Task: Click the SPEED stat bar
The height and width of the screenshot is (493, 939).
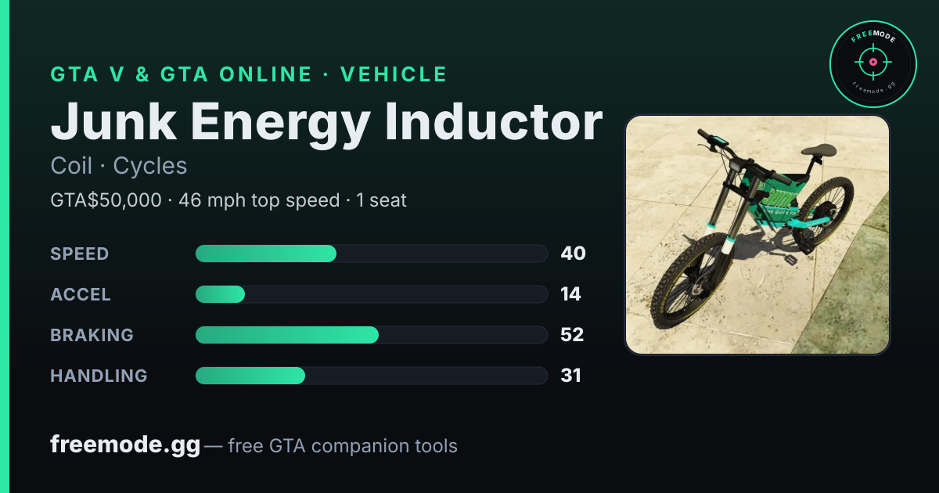Action: tap(371, 254)
